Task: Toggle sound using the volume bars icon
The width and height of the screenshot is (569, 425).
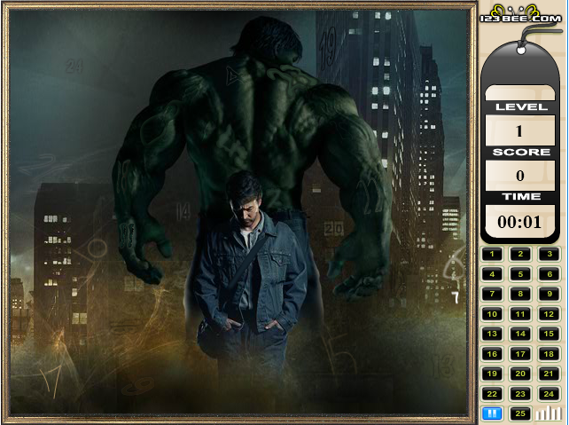Action: (549, 413)
